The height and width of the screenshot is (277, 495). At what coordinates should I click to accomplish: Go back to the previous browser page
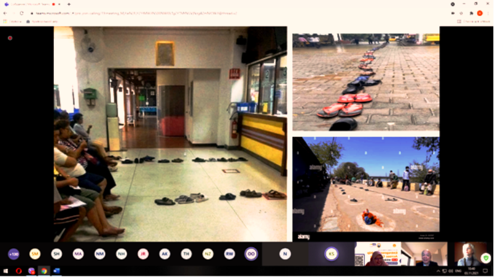(6, 13)
